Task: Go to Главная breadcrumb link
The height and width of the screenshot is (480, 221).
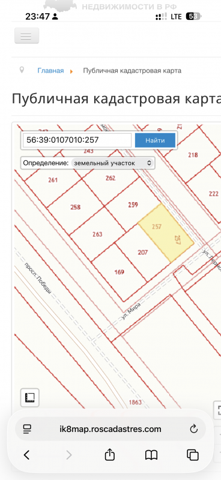Action: point(50,71)
